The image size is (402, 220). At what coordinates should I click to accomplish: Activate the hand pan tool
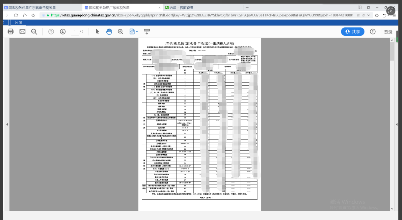[x=109, y=32]
